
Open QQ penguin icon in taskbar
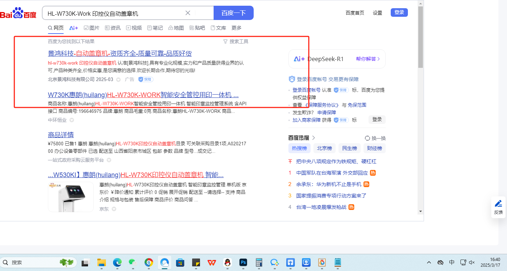(227, 262)
